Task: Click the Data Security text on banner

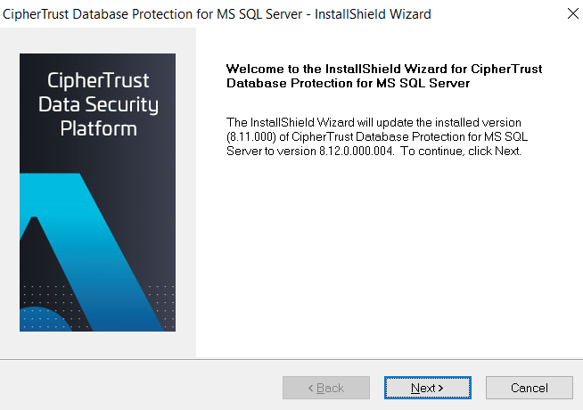Action: point(98,105)
